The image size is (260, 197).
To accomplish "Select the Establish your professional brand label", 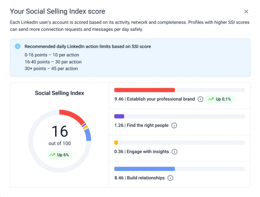I will coord(161,99).
